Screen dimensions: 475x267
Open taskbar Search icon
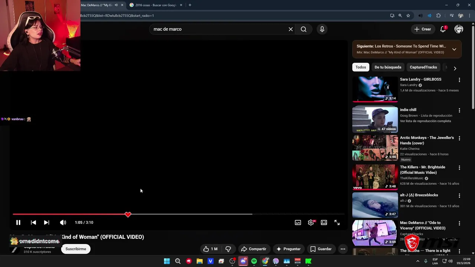click(178, 261)
